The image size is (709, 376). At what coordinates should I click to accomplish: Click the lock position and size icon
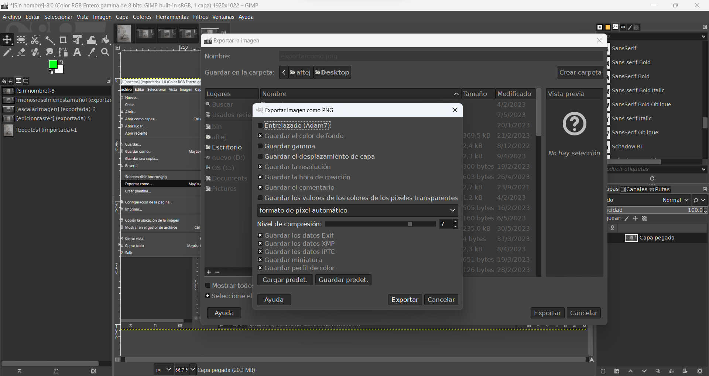point(636,218)
